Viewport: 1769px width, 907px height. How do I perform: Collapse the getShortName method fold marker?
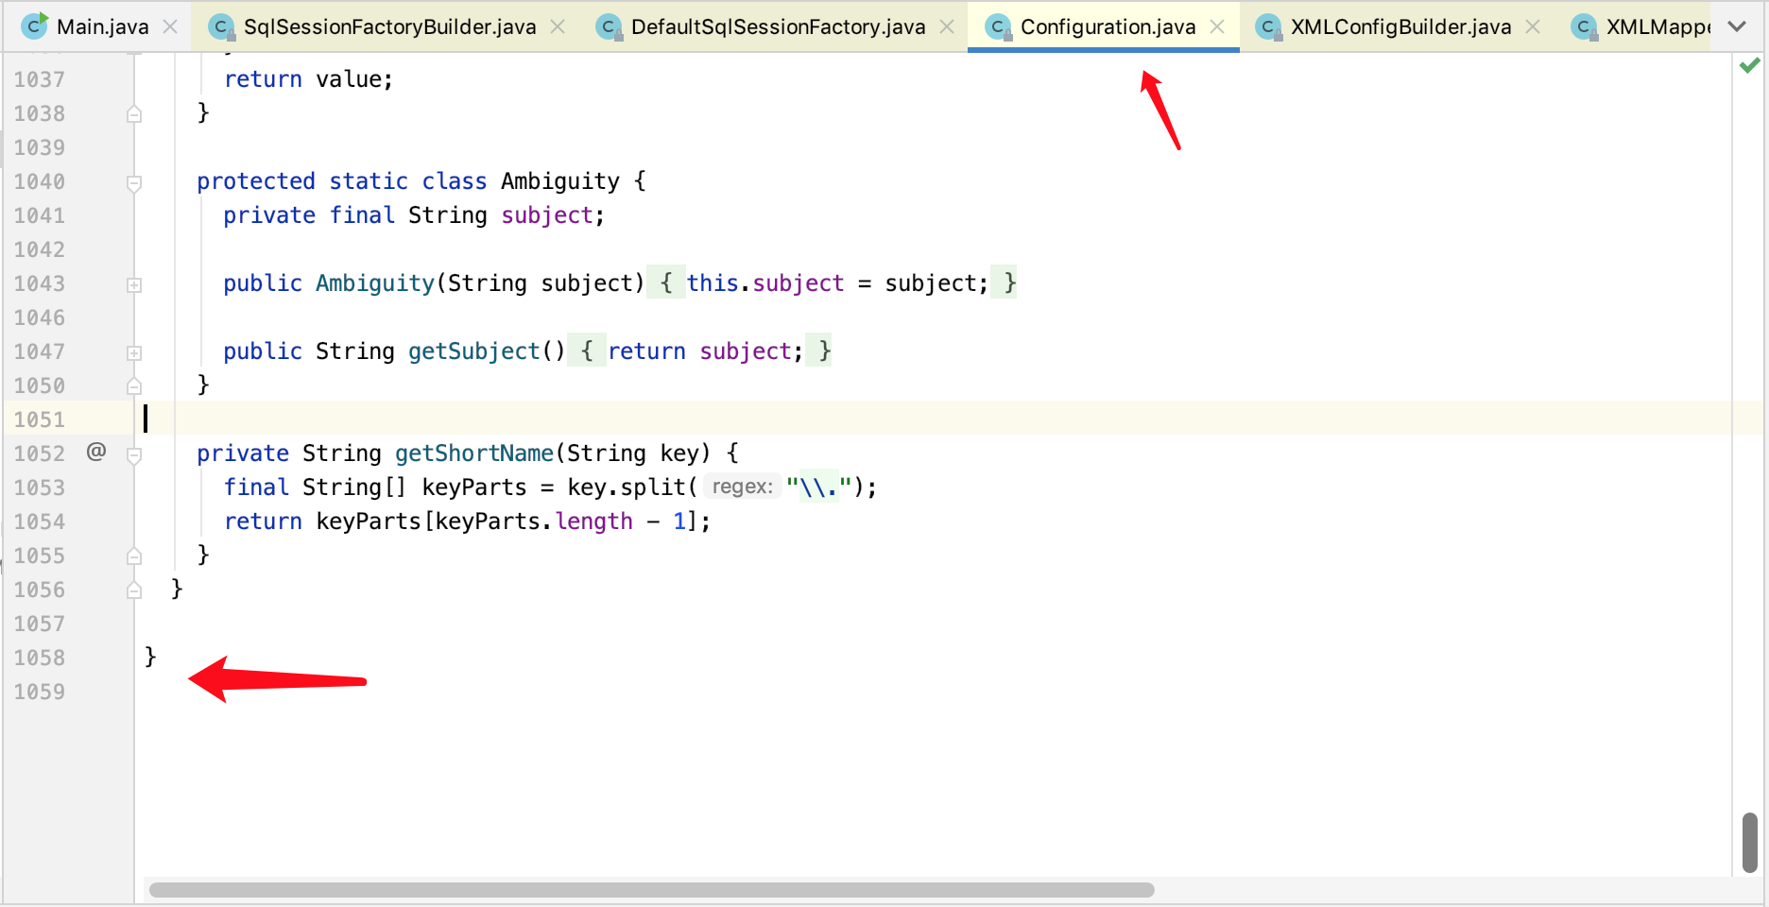point(134,455)
